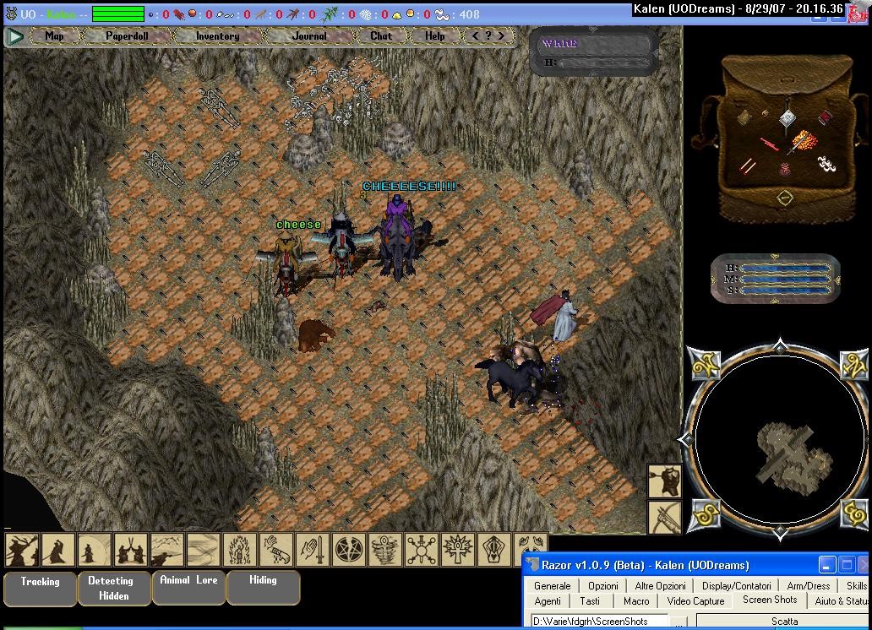
Task: Open the Agenti tab in Razor
Action: click(548, 601)
